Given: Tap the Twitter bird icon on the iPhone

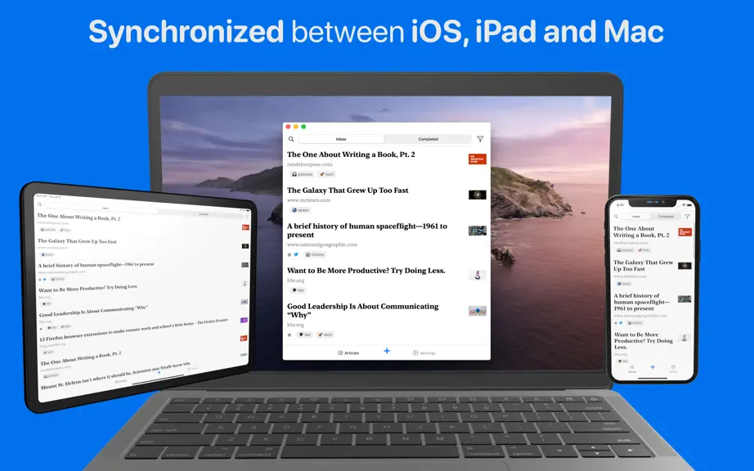Looking at the screenshot, I should (x=621, y=322).
